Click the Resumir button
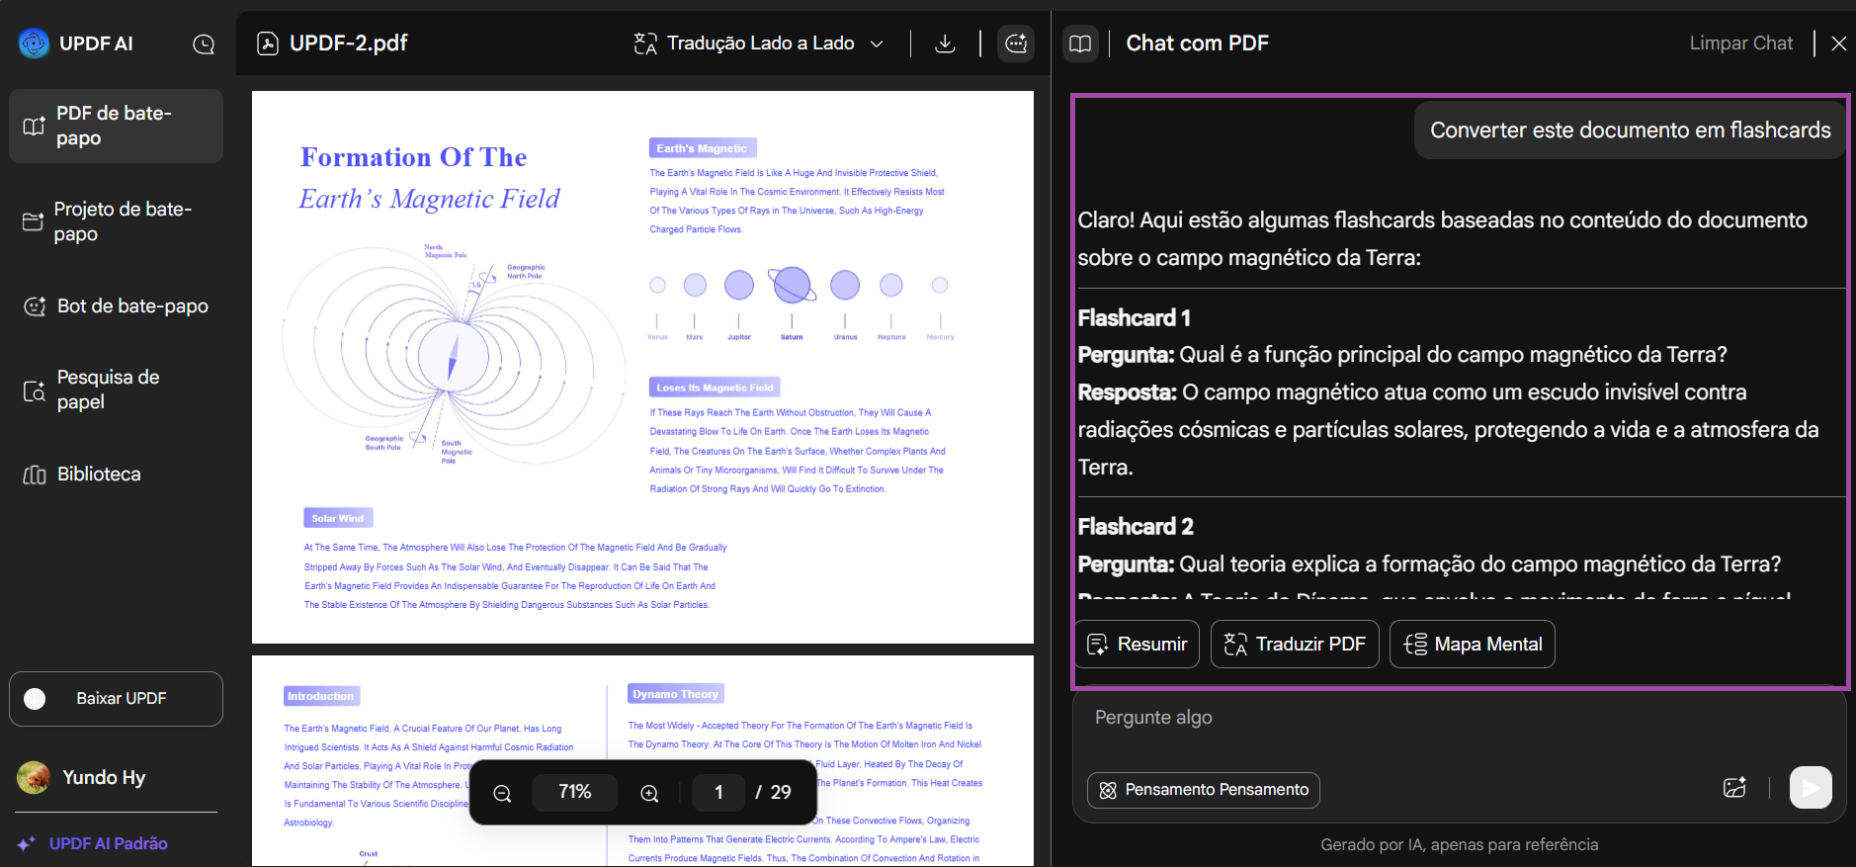 (x=1137, y=645)
